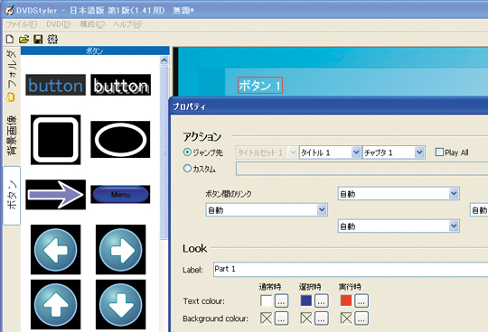The height and width of the screenshot is (332, 488).
Task: Open the 実行時 text colour picker button
Action: coord(361,300)
